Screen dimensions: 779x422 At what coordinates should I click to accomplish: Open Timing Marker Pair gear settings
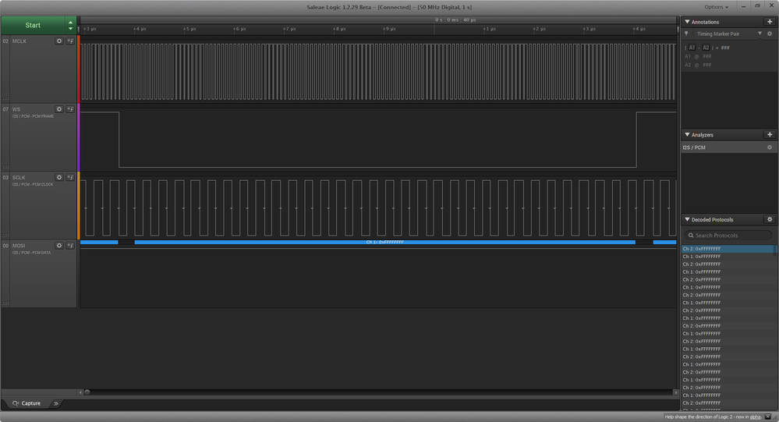point(770,34)
